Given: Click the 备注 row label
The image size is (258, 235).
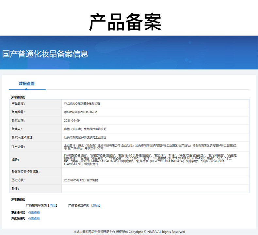Looking at the screenshot, I should pyautogui.click(x=15, y=189).
